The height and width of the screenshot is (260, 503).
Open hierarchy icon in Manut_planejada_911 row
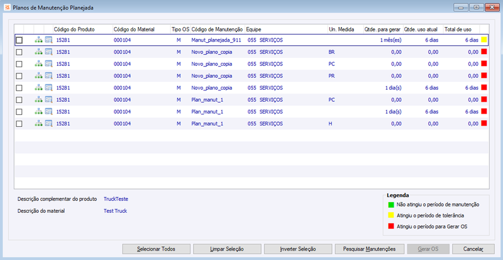tap(38, 40)
